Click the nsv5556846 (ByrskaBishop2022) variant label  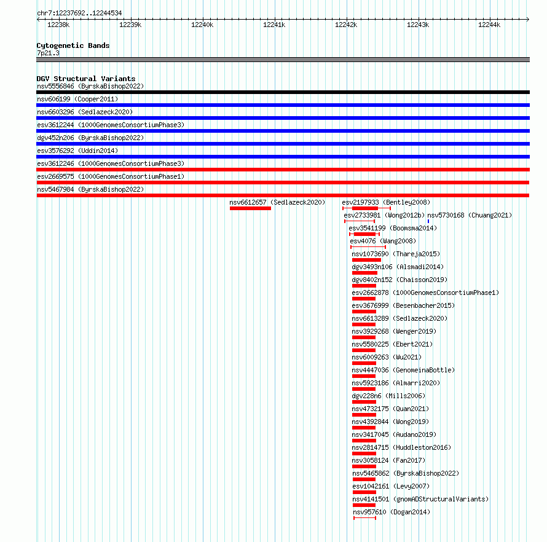[x=90, y=86]
